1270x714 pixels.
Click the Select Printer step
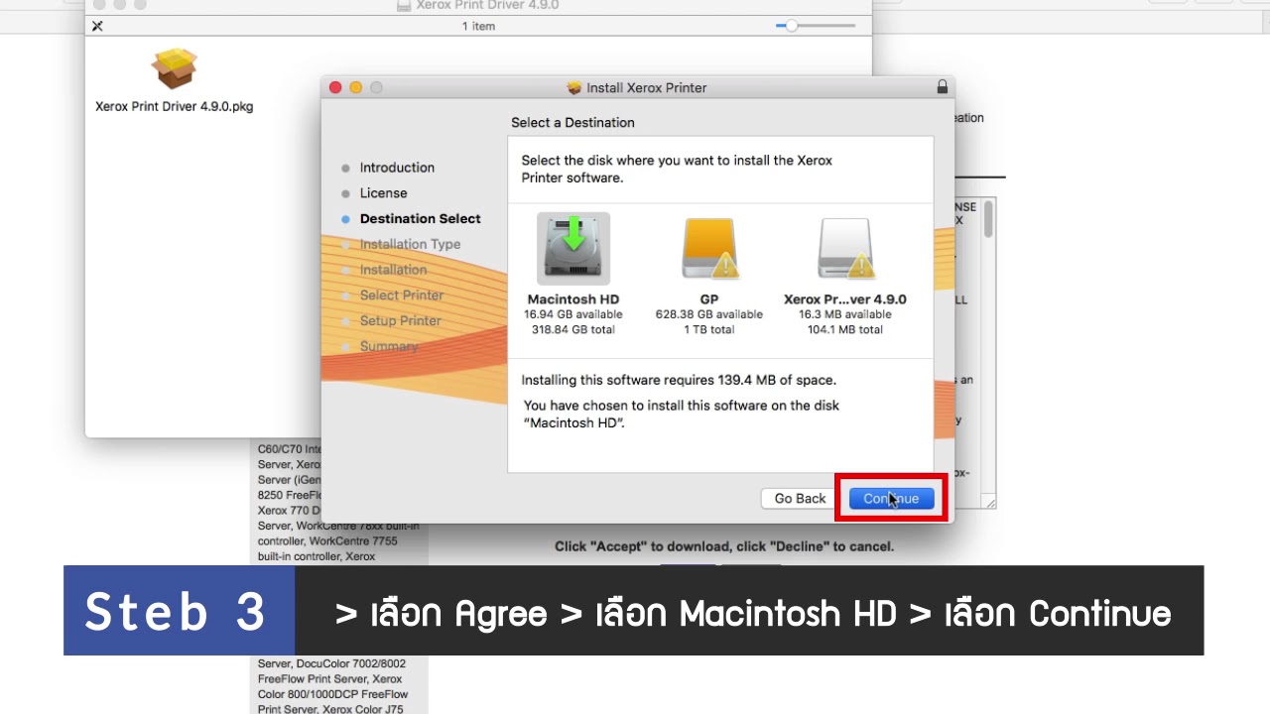pos(402,296)
